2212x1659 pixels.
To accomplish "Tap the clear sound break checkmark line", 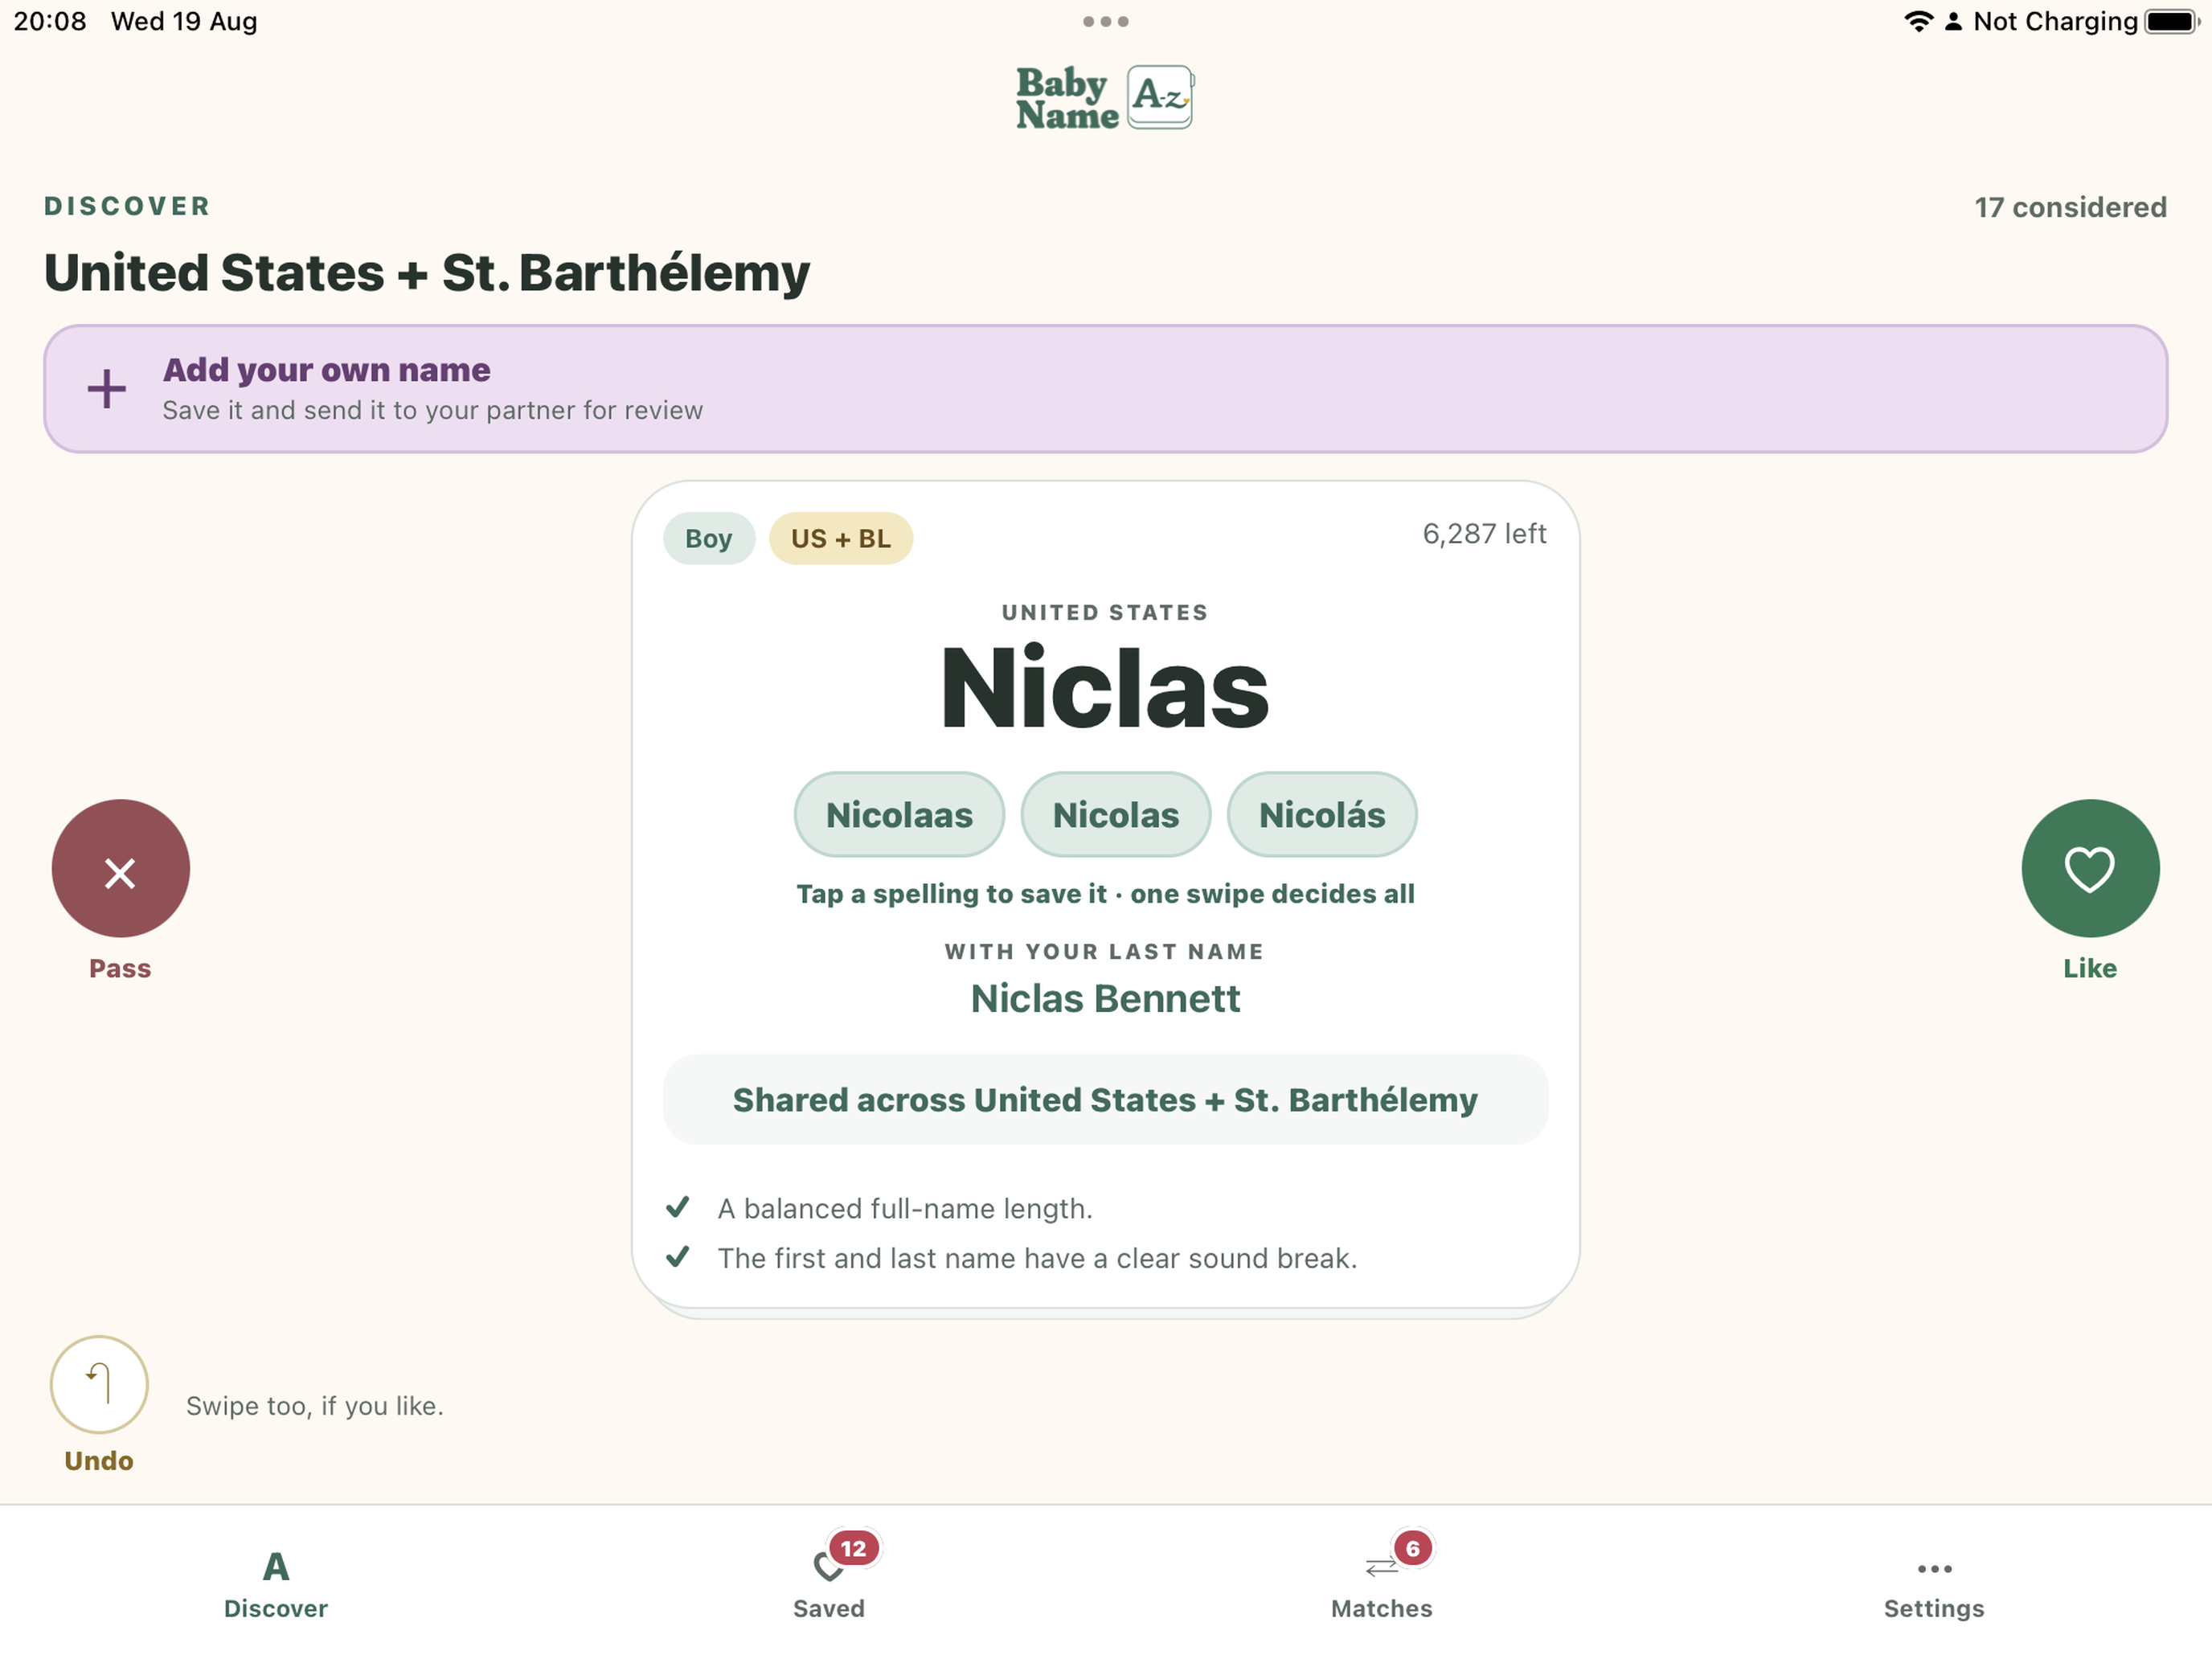I will pyautogui.click(x=1011, y=1257).
